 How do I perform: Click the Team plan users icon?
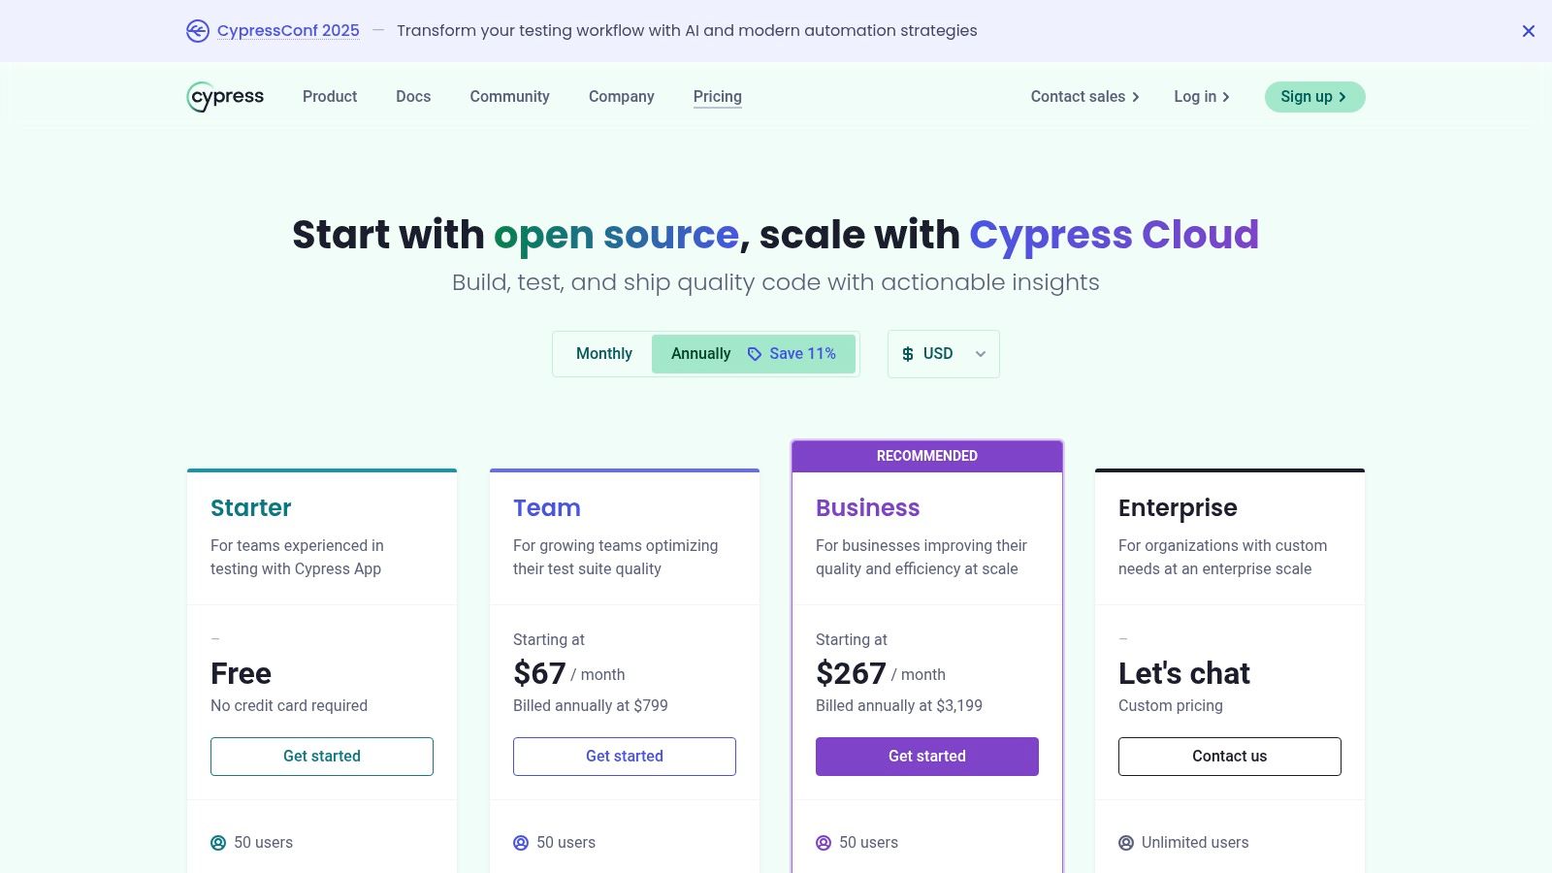(521, 843)
